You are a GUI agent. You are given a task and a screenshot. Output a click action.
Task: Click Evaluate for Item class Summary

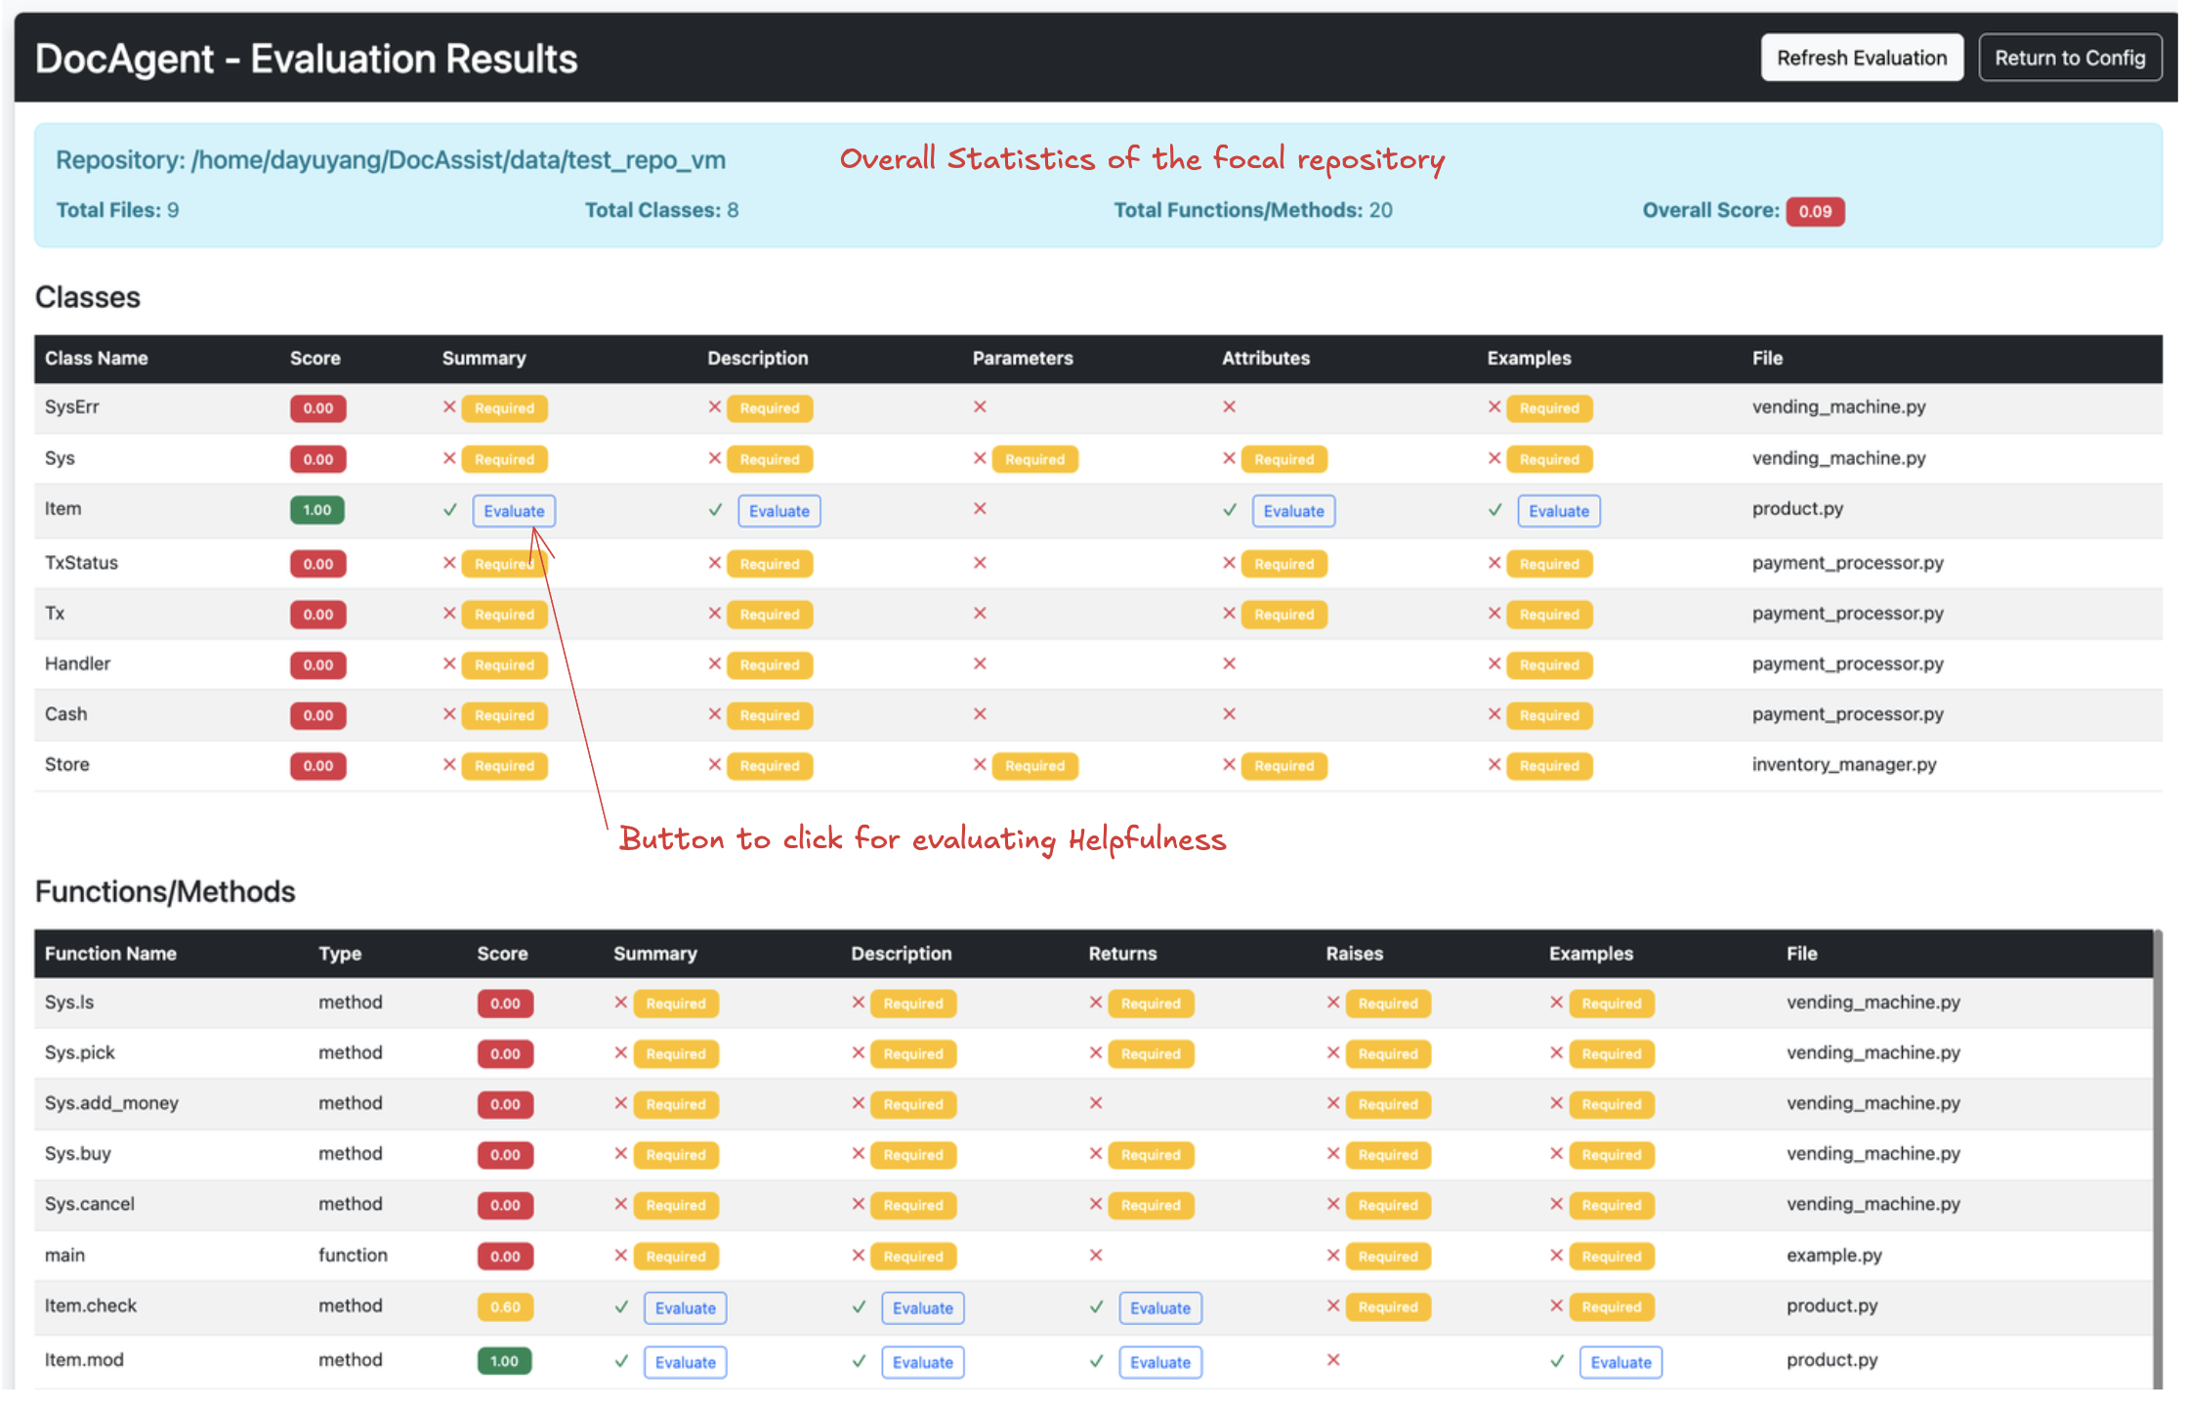[x=514, y=511]
